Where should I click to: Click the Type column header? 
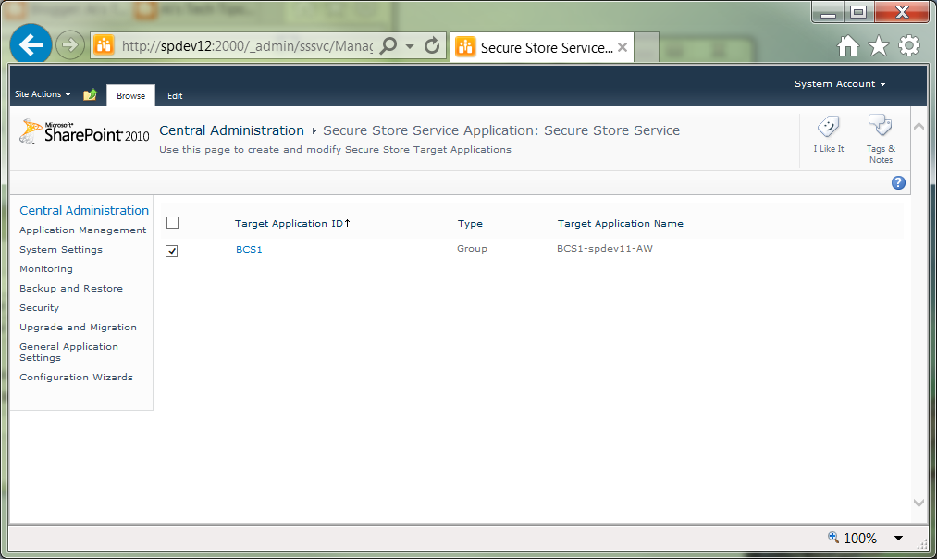pyautogui.click(x=470, y=224)
